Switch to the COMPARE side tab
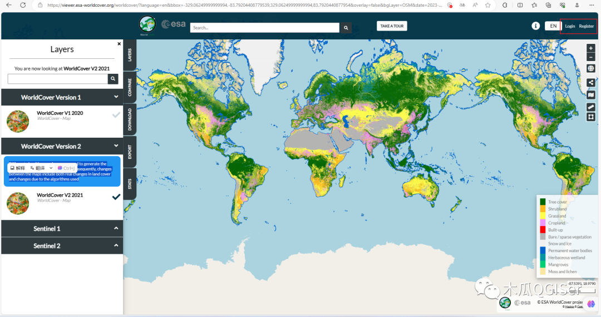 coord(130,87)
